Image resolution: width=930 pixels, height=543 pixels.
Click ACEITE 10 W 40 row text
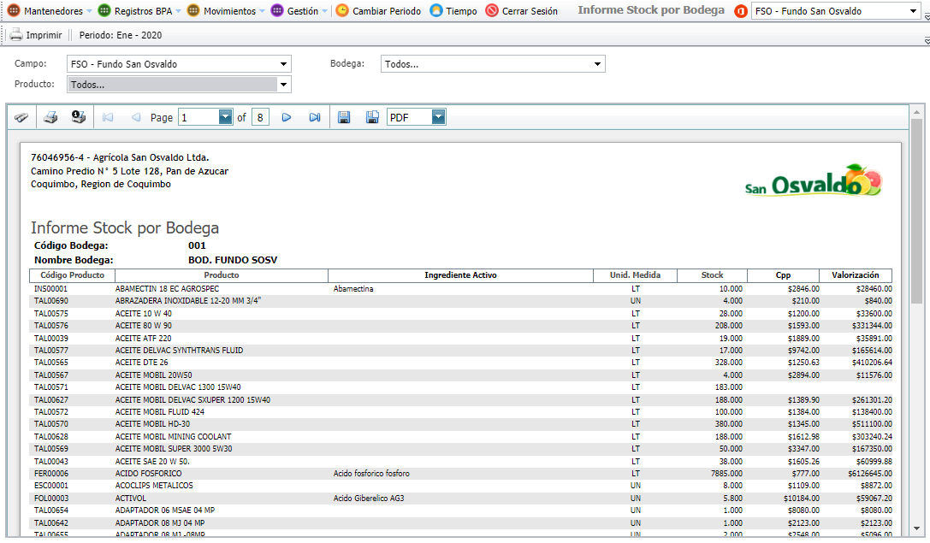tap(144, 314)
